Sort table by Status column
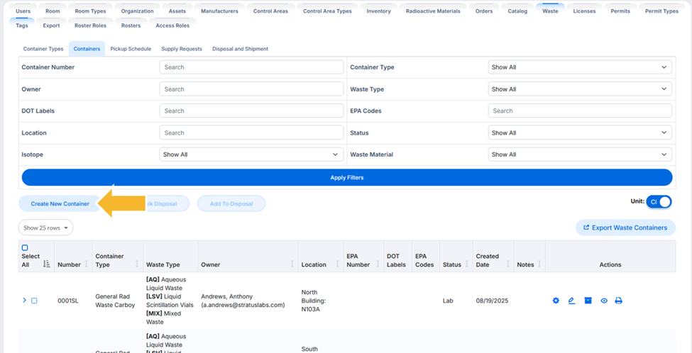The height and width of the screenshot is (353, 692). click(x=466, y=264)
